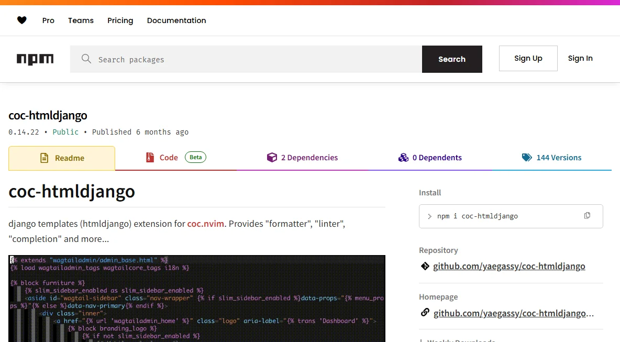This screenshot has width=620, height=342.
Task: Focus the Search packages input field
Action: 246,59
